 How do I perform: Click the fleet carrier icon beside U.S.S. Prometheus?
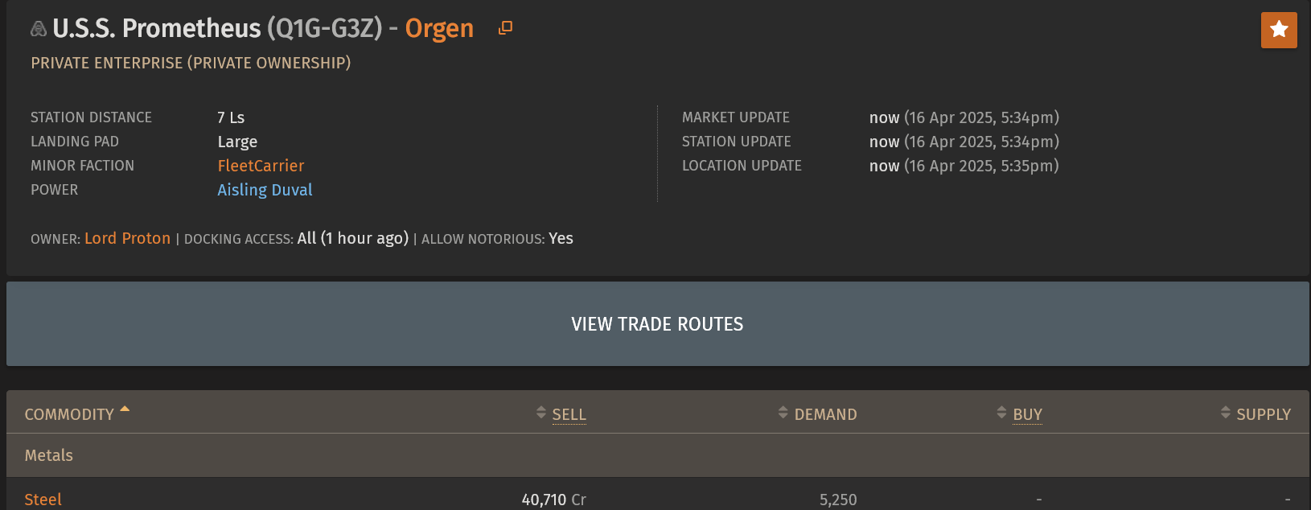[38, 29]
